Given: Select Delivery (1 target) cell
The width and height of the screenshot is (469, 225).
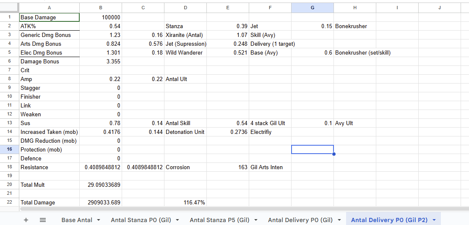Looking at the screenshot, I should (x=270, y=44).
